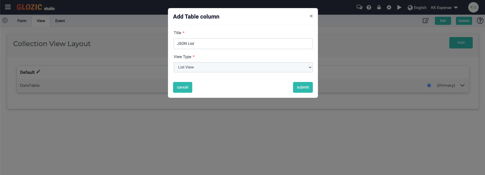Image resolution: width=485 pixels, height=175 pixels.
Task: Click the help question mark icon in header
Action: (369, 7)
